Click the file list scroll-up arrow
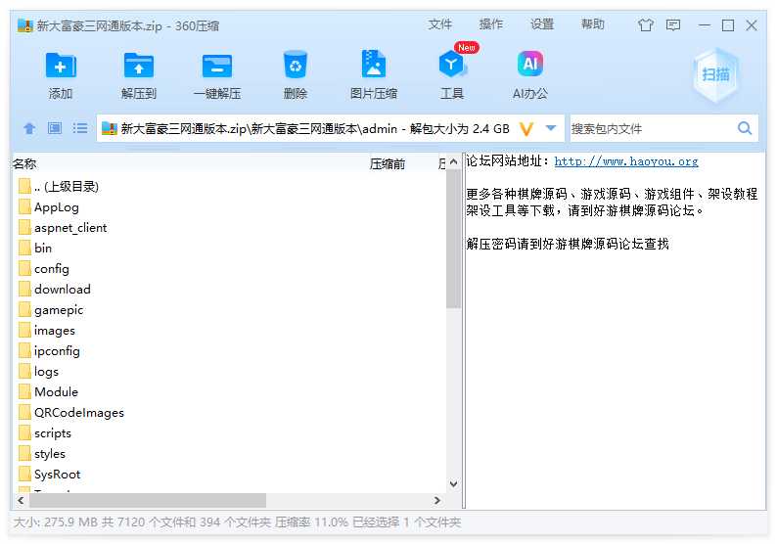Screen dimensions: 777x544 453,162
